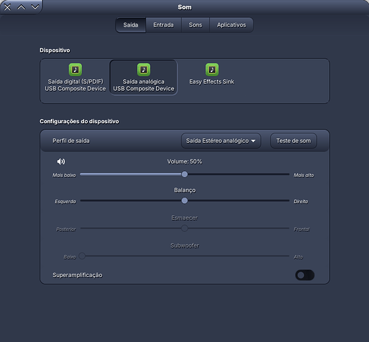Click the up-arrow window button in title bar
This screenshot has height=342, width=369.
tap(21, 8)
